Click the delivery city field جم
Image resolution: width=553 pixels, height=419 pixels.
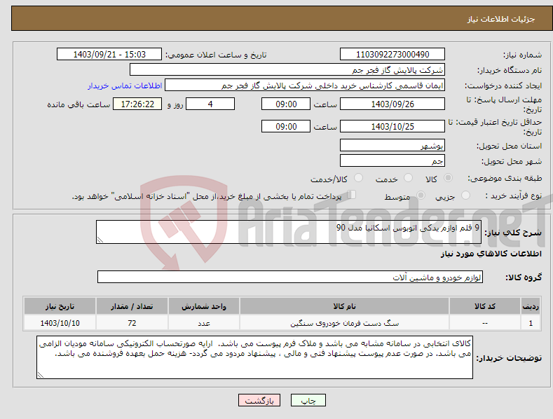point(392,161)
